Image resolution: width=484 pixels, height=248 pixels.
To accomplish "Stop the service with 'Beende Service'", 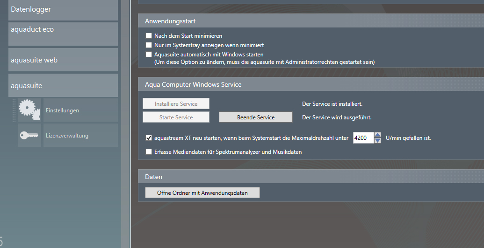I will click(256, 117).
